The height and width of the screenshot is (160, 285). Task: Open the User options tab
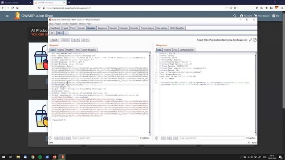coord(162,28)
